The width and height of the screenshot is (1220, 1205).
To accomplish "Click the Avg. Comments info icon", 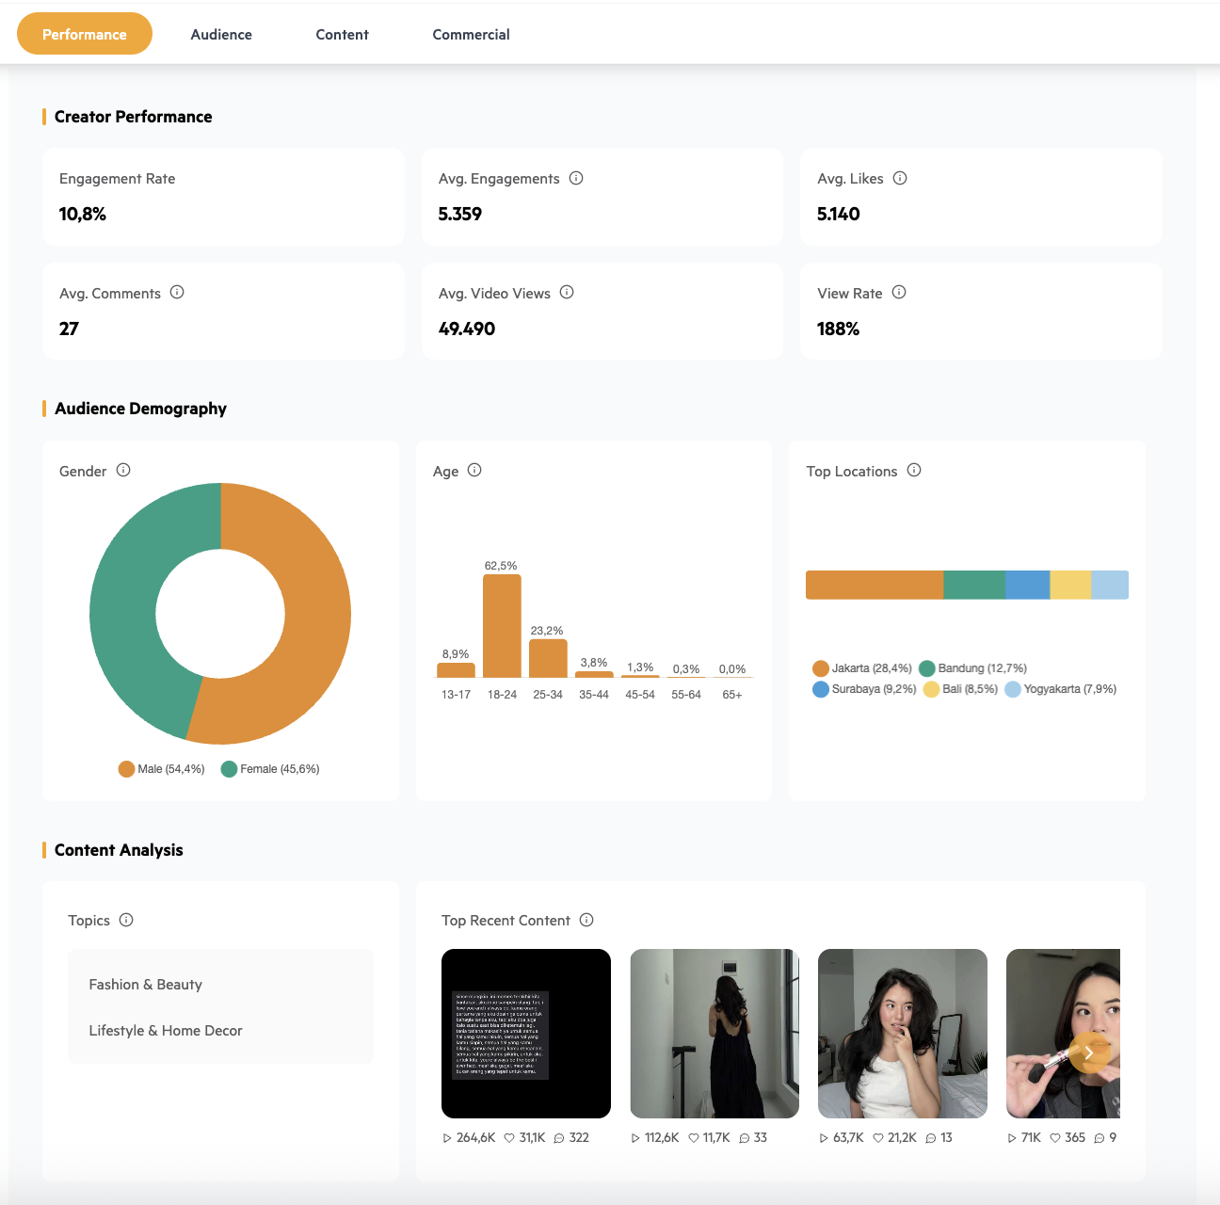I will (177, 293).
